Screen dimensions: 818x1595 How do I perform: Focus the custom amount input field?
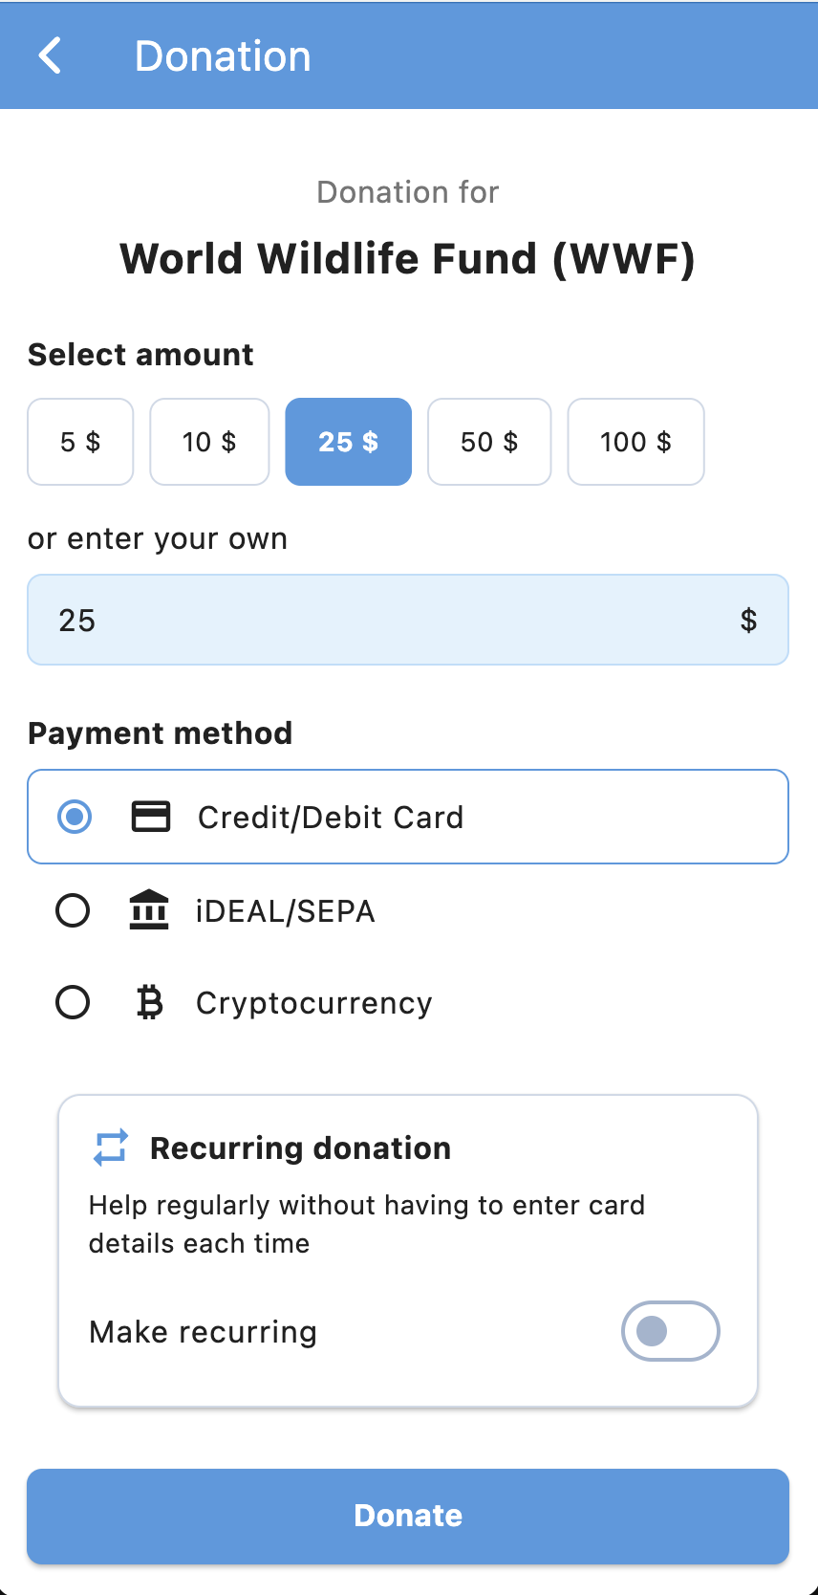[x=408, y=620]
